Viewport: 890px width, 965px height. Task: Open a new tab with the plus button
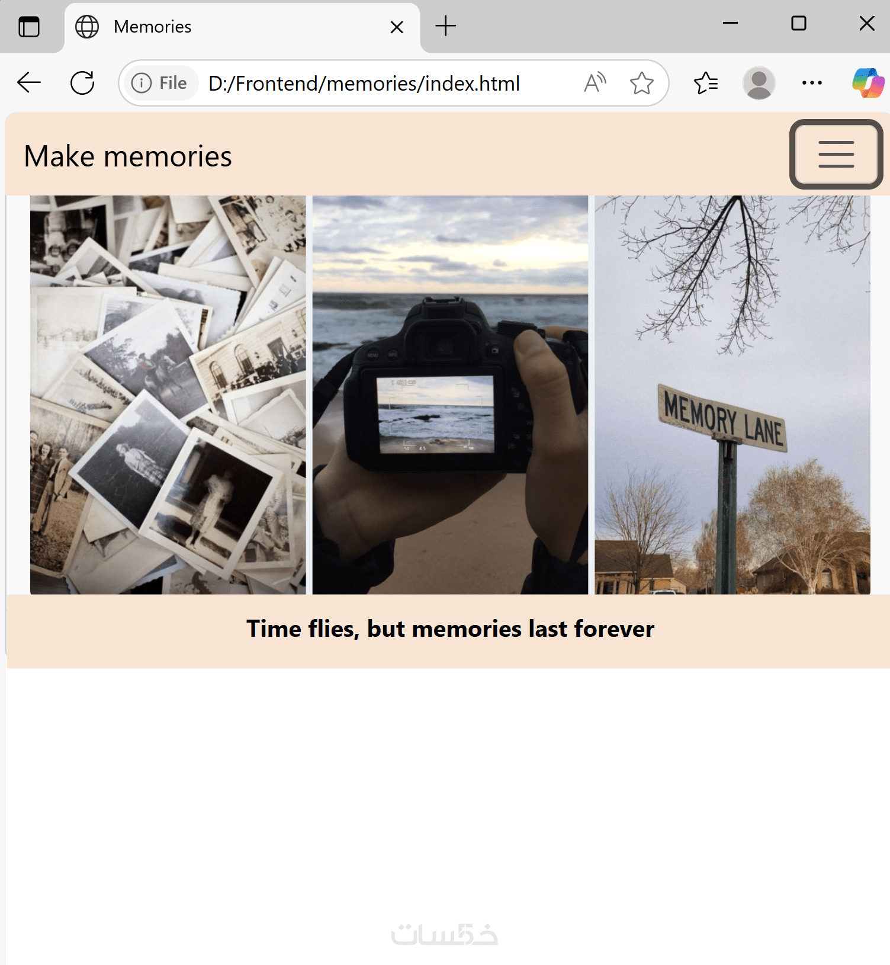(x=445, y=26)
